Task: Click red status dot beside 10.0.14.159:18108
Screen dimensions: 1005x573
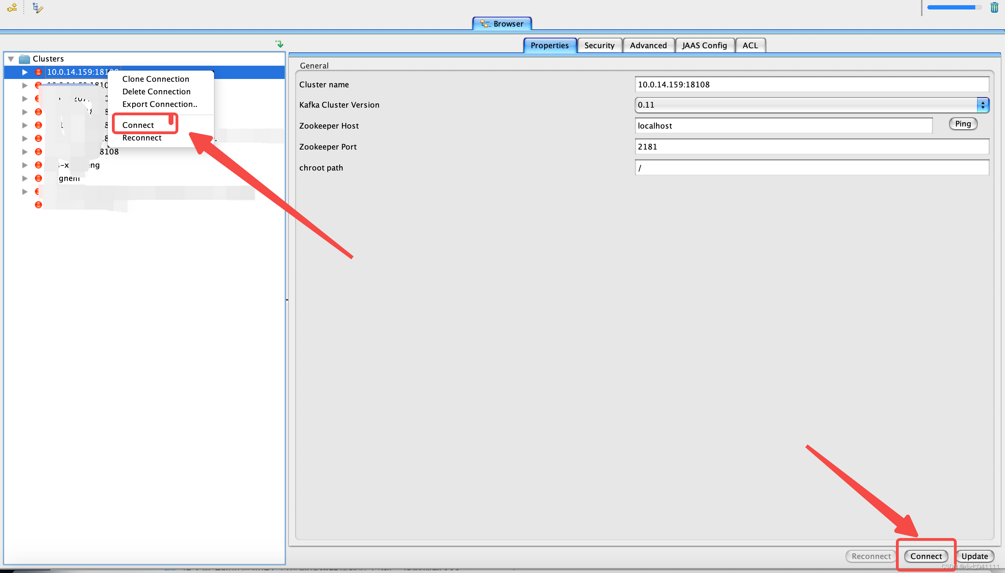Action: (x=38, y=72)
